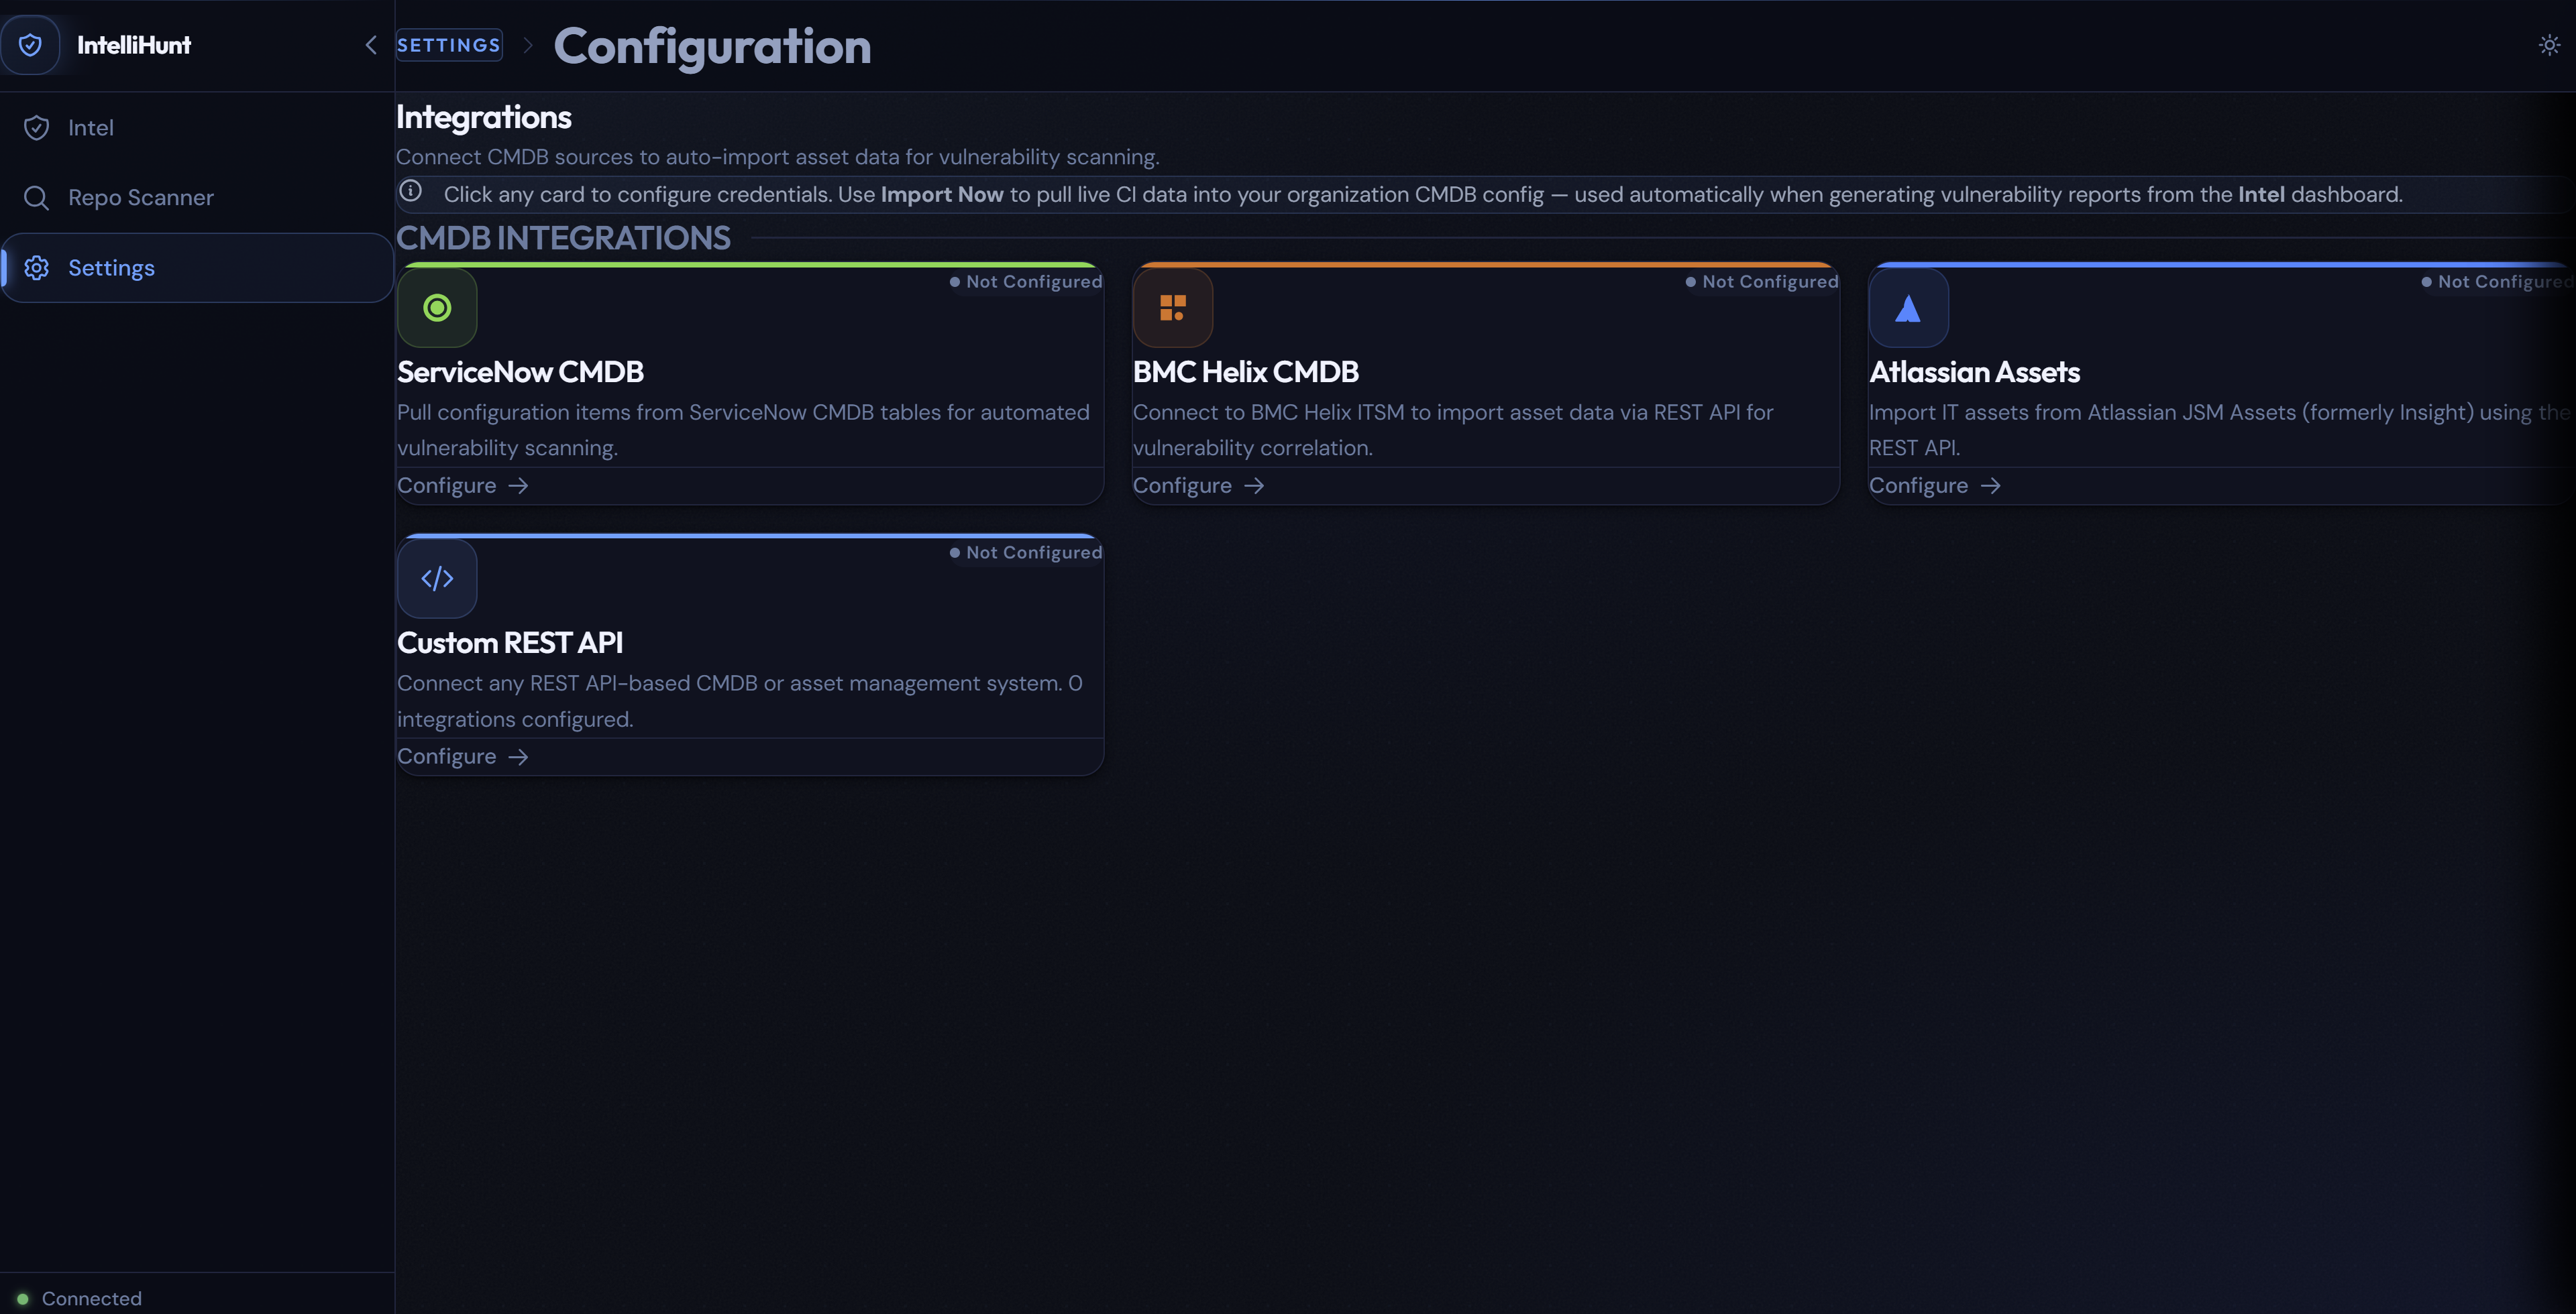Click the IntelliHunt shield logo

point(32,44)
